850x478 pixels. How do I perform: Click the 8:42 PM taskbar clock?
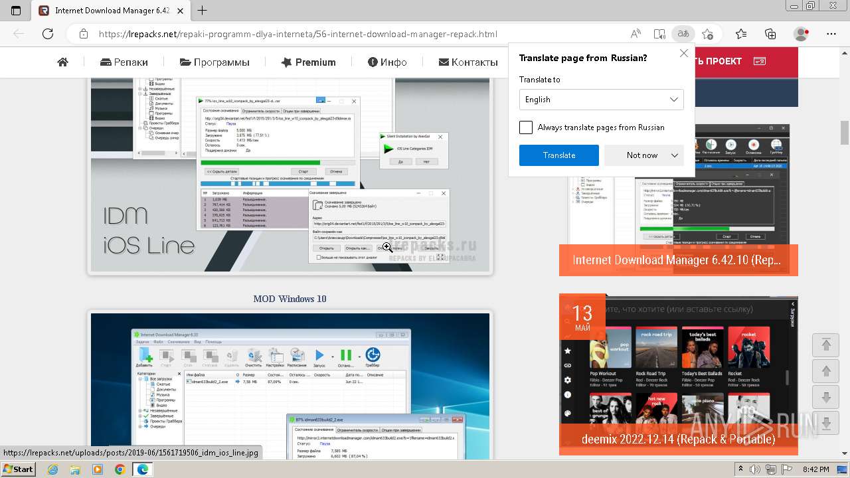point(815,469)
